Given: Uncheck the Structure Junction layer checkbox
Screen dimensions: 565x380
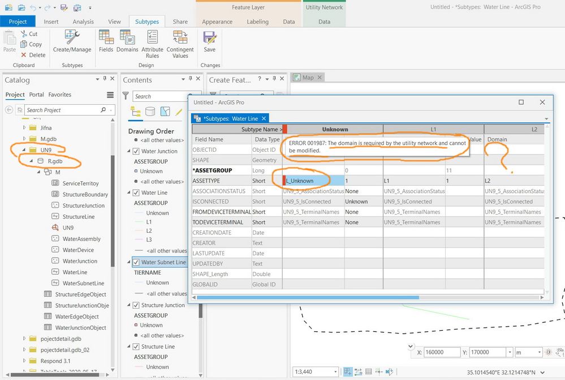Looking at the screenshot, I should (136, 305).
